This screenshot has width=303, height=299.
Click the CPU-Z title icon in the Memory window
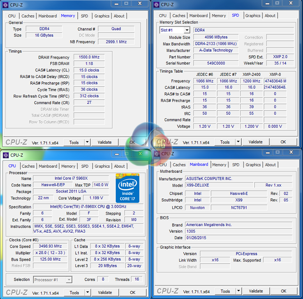click(x=6, y=5)
